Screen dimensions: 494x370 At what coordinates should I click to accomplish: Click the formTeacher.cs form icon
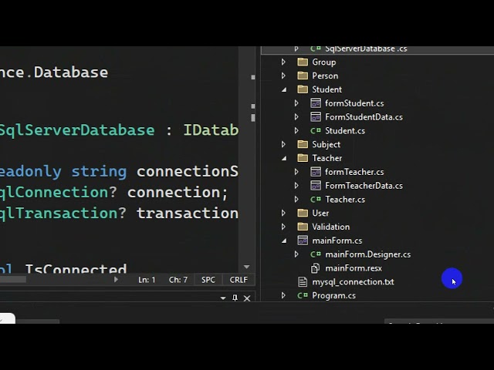(316, 172)
